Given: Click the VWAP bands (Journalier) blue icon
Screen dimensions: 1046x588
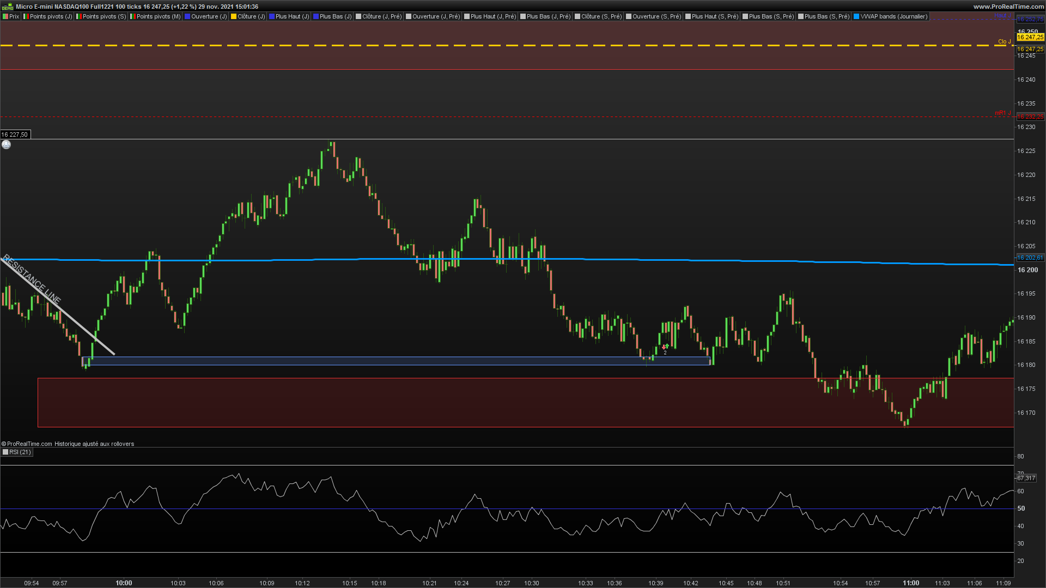Looking at the screenshot, I should pyautogui.click(x=856, y=17).
